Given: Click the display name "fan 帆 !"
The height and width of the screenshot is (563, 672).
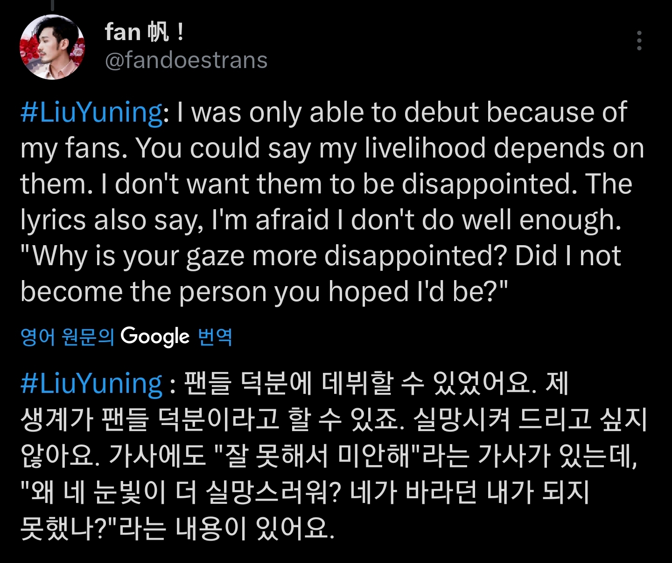Looking at the screenshot, I should 144,32.
